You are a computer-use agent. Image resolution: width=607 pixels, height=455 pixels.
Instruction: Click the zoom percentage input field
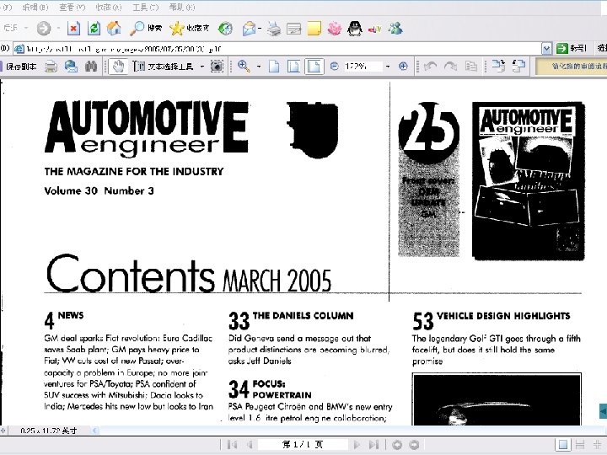click(362, 67)
